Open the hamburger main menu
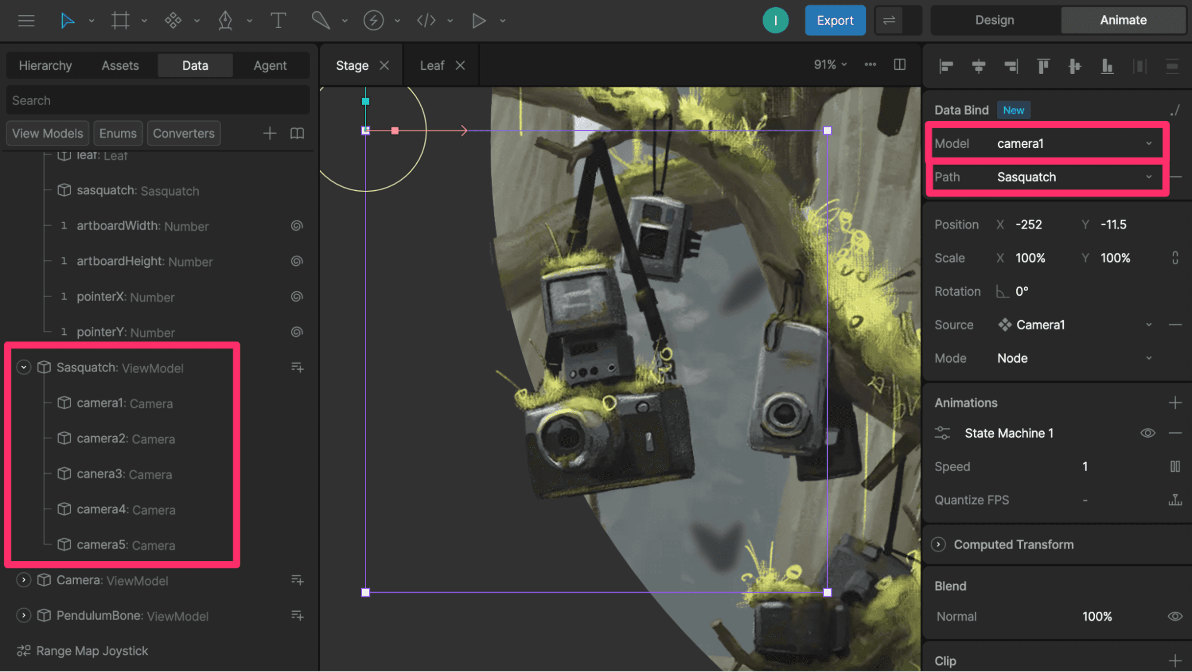 (x=26, y=21)
